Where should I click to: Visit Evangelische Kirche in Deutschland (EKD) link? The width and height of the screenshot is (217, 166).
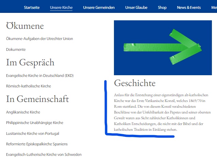click(40, 76)
